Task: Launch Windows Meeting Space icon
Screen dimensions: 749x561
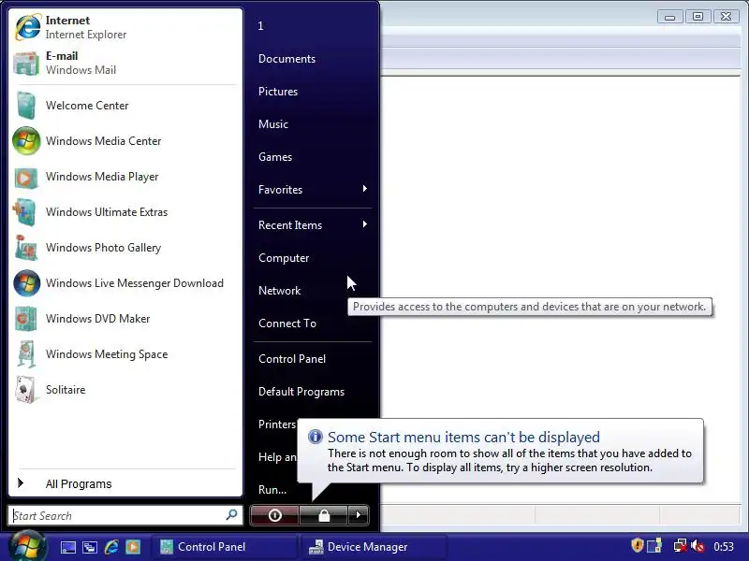Action: [x=26, y=354]
